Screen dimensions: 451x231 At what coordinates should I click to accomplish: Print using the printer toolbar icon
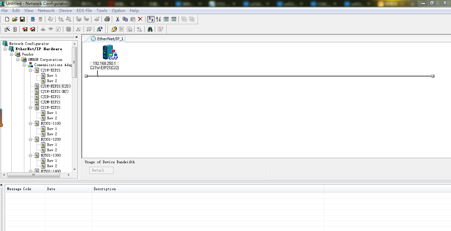click(107, 19)
